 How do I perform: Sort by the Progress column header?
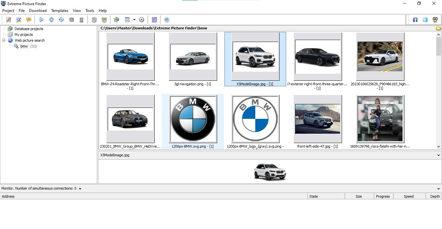pyautogui.click(x=384, y=196)
